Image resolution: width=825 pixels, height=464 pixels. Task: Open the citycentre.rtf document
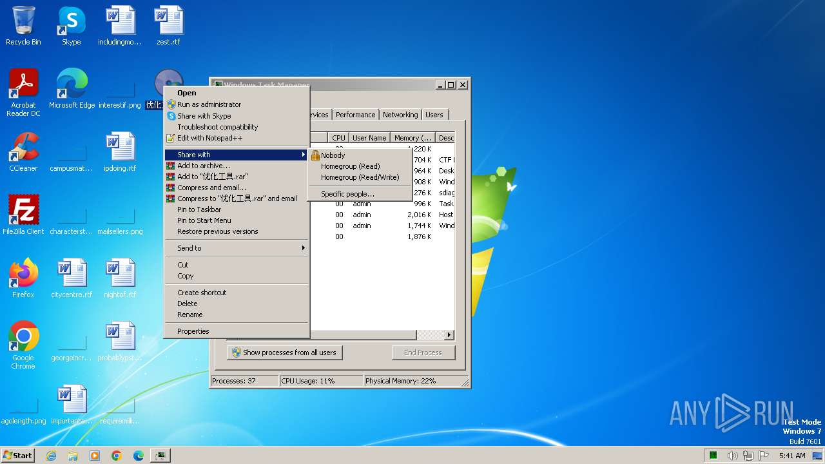tap(72, 278)
